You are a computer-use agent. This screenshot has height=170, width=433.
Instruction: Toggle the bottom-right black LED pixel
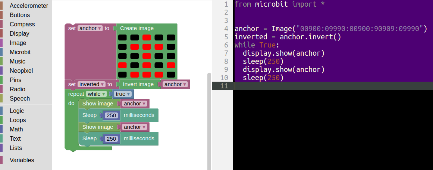[x=171, y=74]
